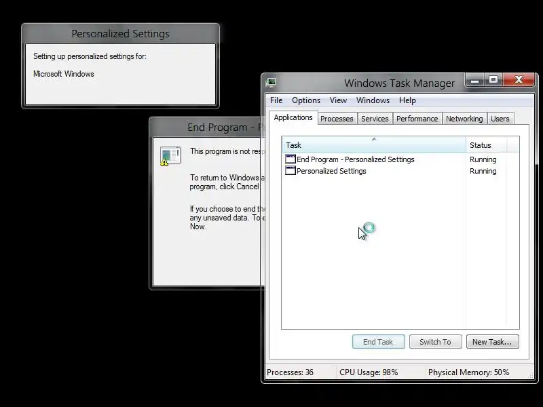Switch to the Services tab
The height and width of the screenshot is (407, 543).
(x=375, y=119)
